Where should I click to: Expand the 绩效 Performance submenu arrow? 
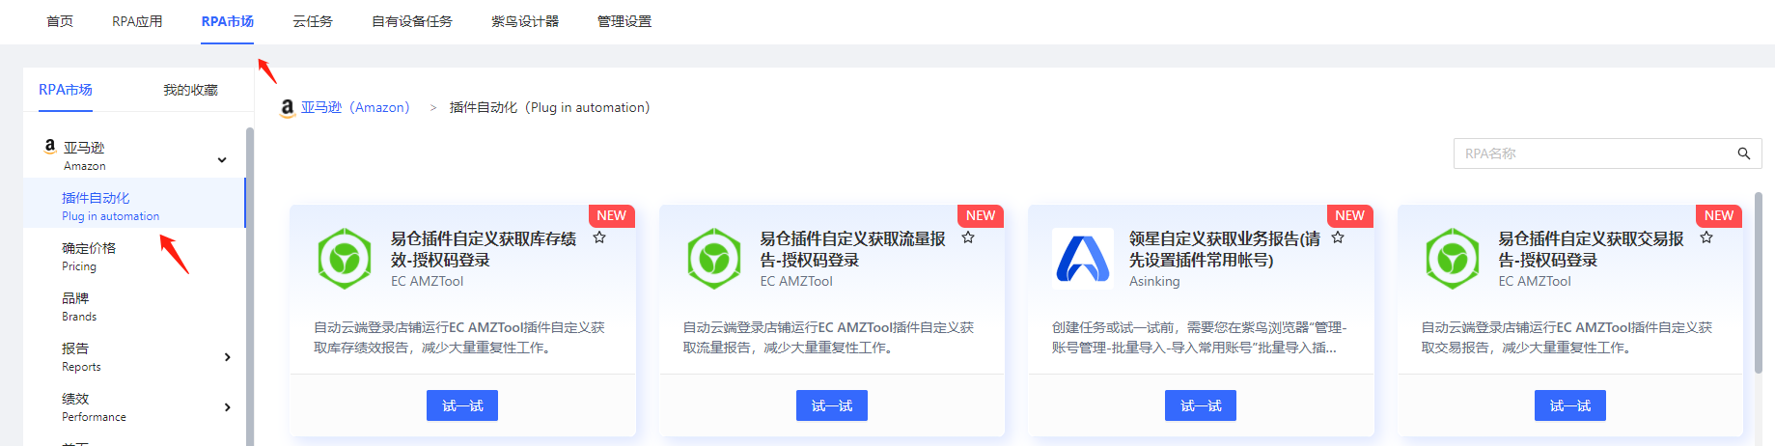pyautogui.click(x=227, y=407)
